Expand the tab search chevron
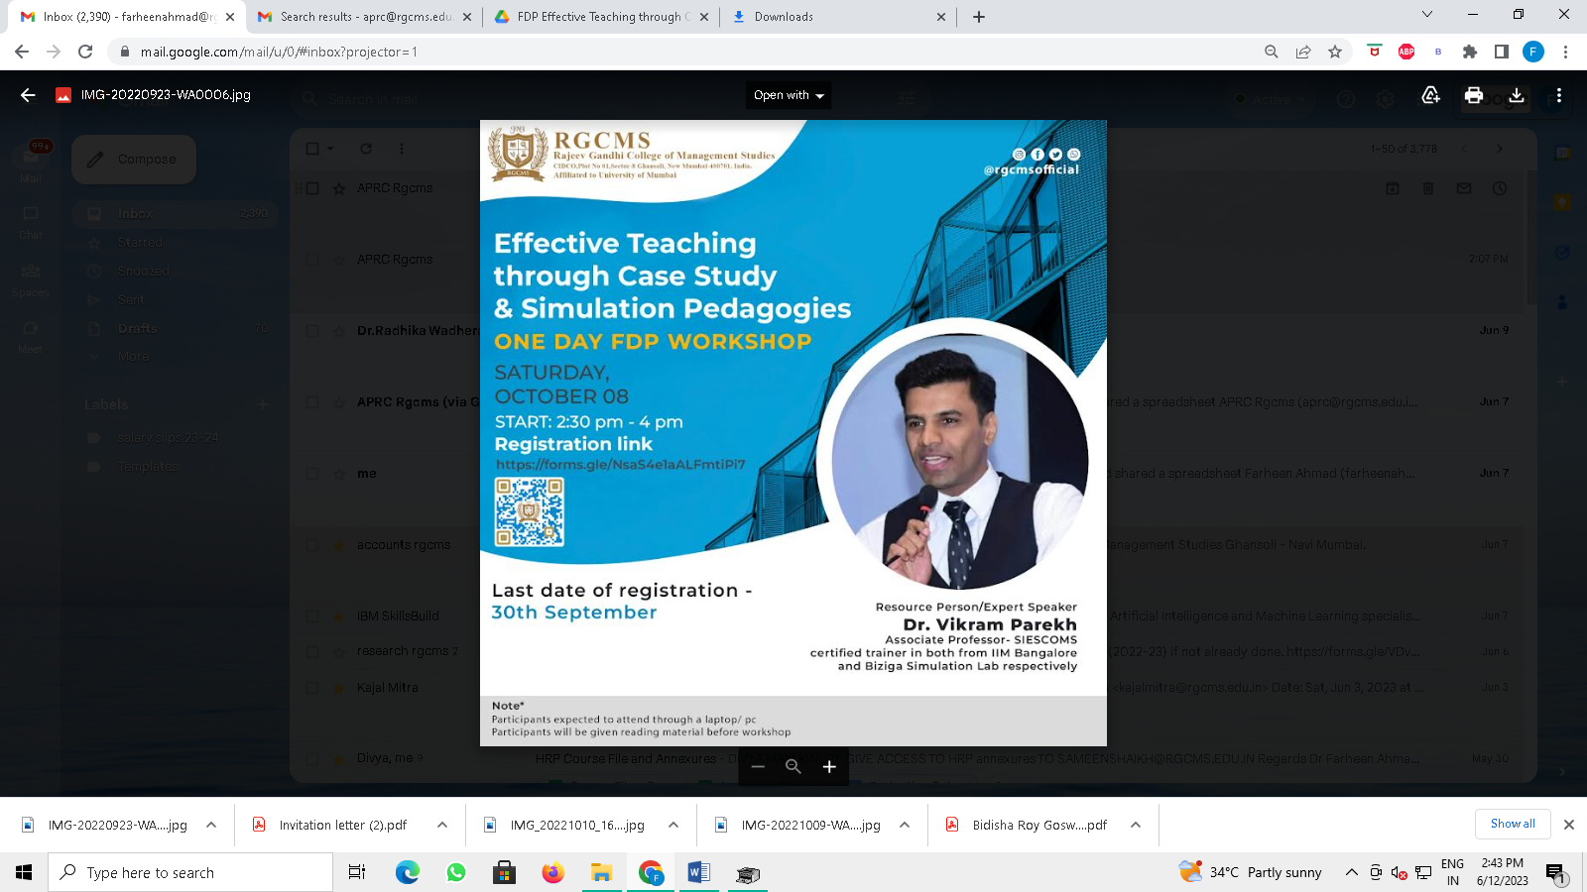Image resolution: width=1587 pixels, height=892 pixels. pyautogui.click(x=1427, y=14)
